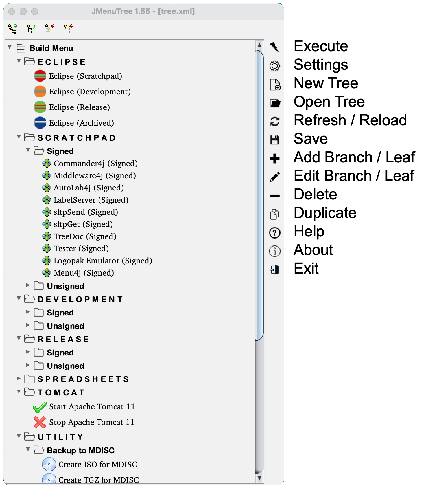Click the Save floppy disk icon
439x488 pixels.
[x=274, y=140]
